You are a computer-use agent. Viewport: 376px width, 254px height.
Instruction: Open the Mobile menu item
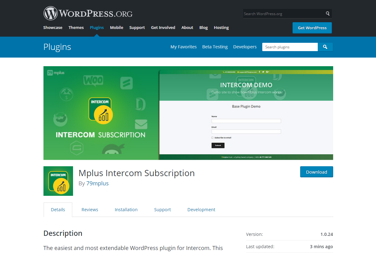click(x=116, y=27)
